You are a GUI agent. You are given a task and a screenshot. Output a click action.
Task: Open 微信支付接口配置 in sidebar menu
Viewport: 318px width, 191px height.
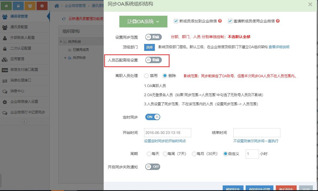[24, 70]
